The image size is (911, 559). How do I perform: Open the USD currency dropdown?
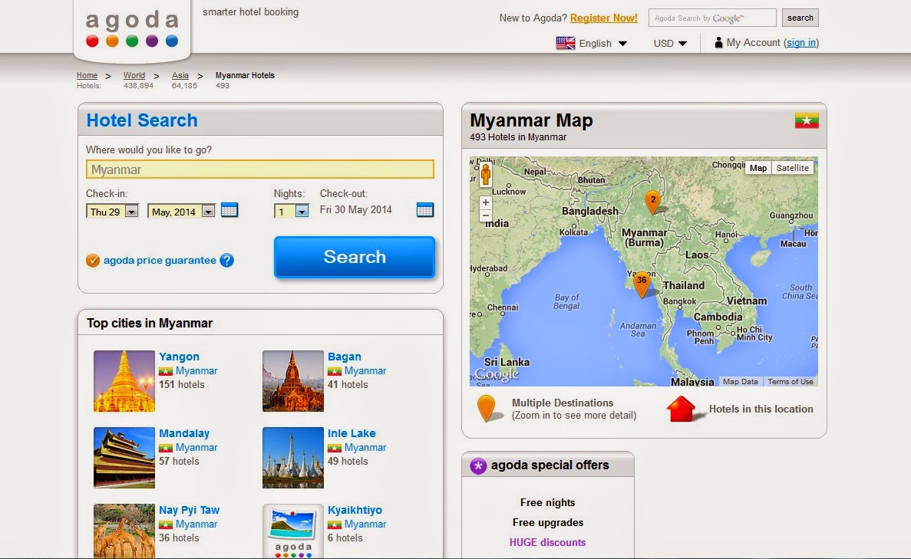point(670,43)
